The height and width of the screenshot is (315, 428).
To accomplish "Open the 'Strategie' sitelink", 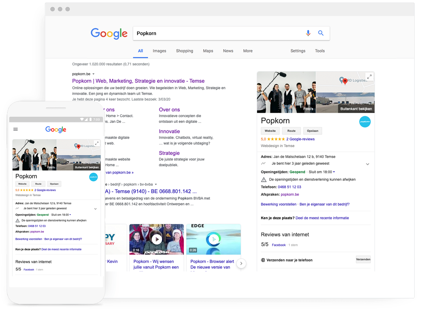I will pos(169,153).
